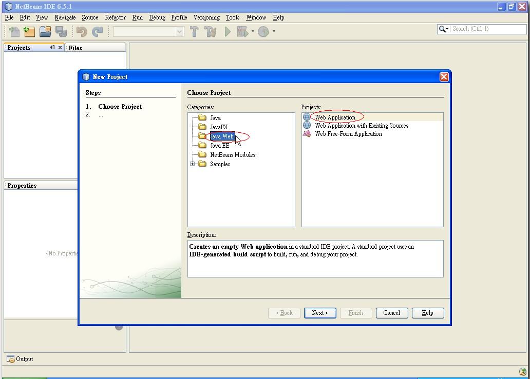Open the Navigate menu
Image resolution: width=530 pixels, height=379 pixels.
click(65, 17)
